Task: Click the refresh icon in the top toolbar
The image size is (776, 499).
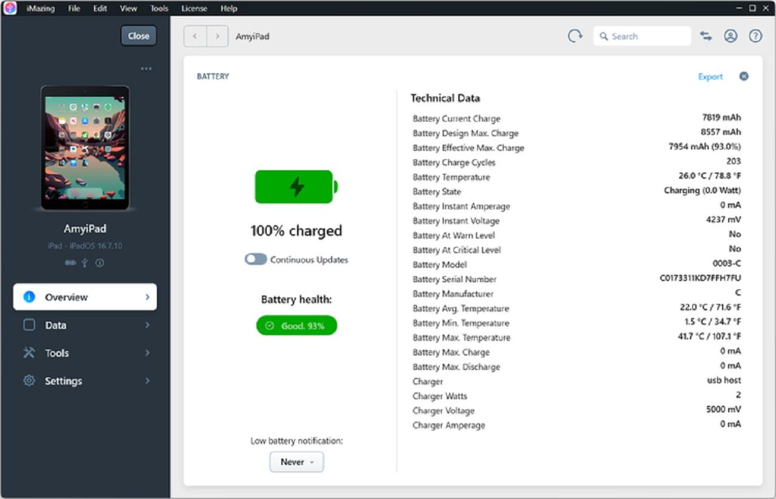Action: click(x=575, y=36)
